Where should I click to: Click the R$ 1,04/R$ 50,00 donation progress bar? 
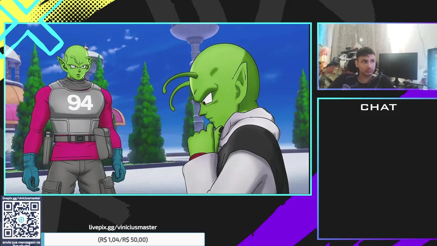tap(123, 240)
